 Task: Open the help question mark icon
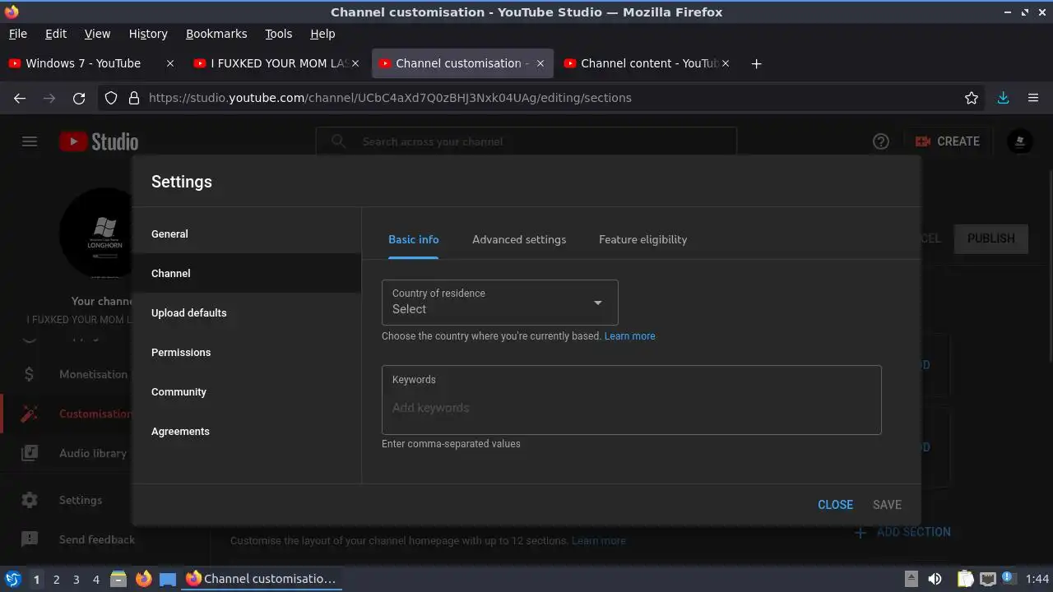pyautogui.click(x=881, y=141)
